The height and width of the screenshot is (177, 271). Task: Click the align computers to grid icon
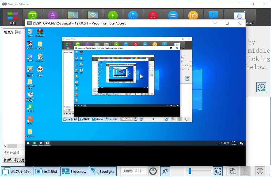245,171
